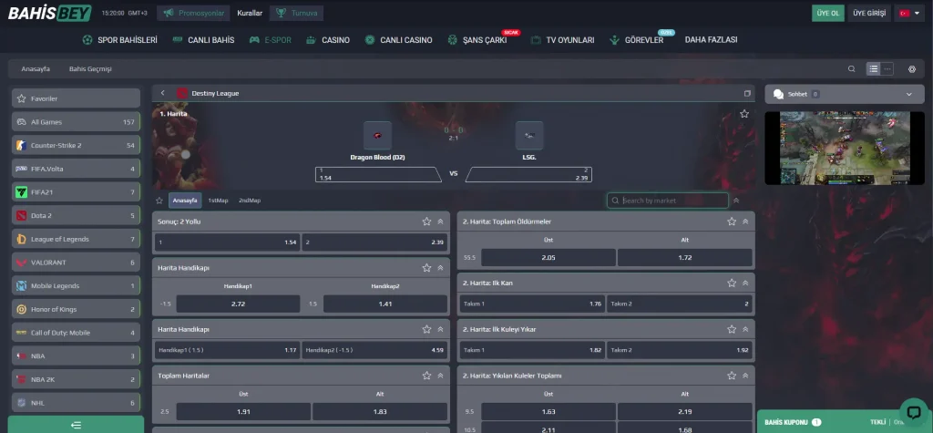The image size is (933, 433).
Task: Collapse 2. Harita: İlk Kan market
Action: pos(745,283)
